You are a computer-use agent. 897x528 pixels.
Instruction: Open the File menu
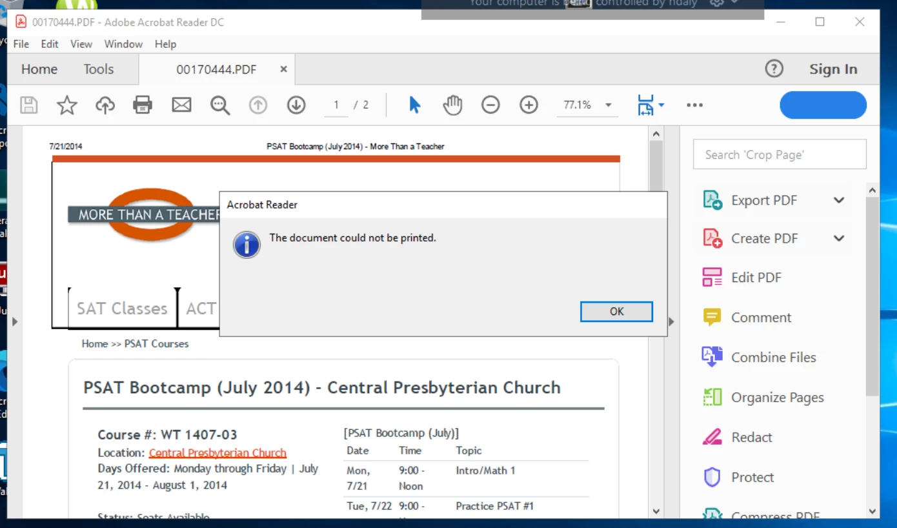tap(21, 44)
